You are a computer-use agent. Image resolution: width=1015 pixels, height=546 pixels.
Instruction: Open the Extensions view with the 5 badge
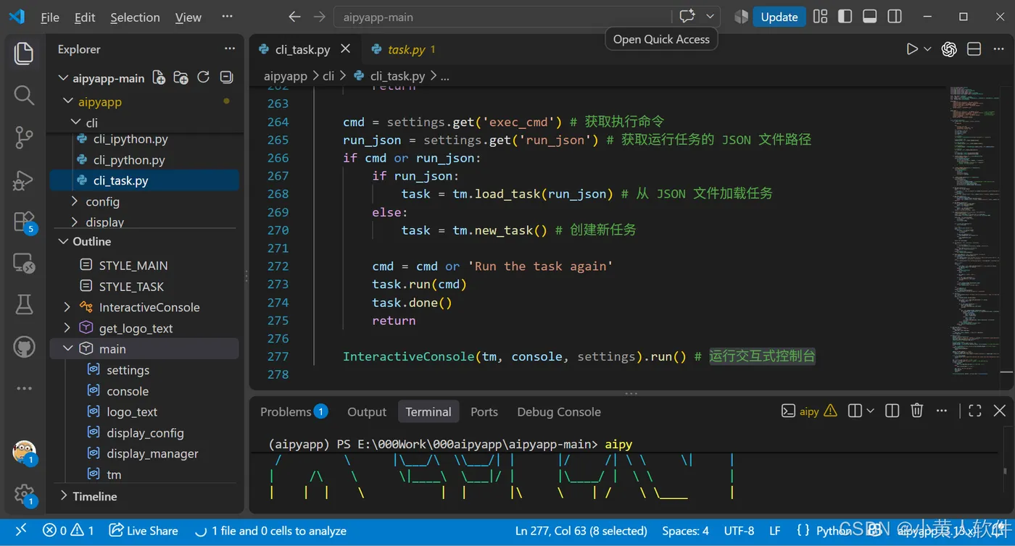click(x=24, y=222)
